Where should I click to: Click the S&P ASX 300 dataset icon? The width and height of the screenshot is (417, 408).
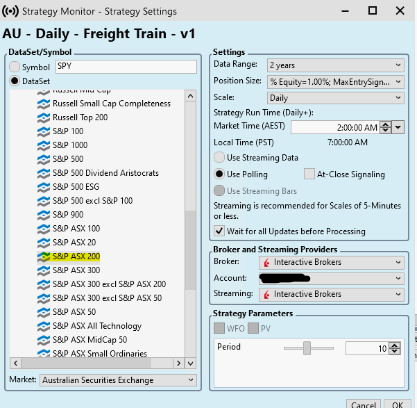coord(43,270)
